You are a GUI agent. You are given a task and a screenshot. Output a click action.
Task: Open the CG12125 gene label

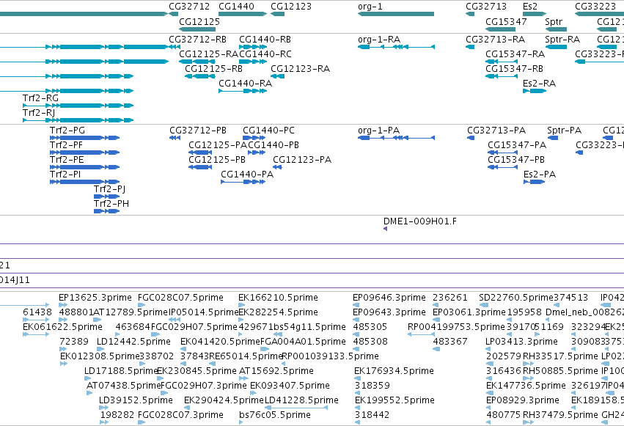[x=199, y=21]
